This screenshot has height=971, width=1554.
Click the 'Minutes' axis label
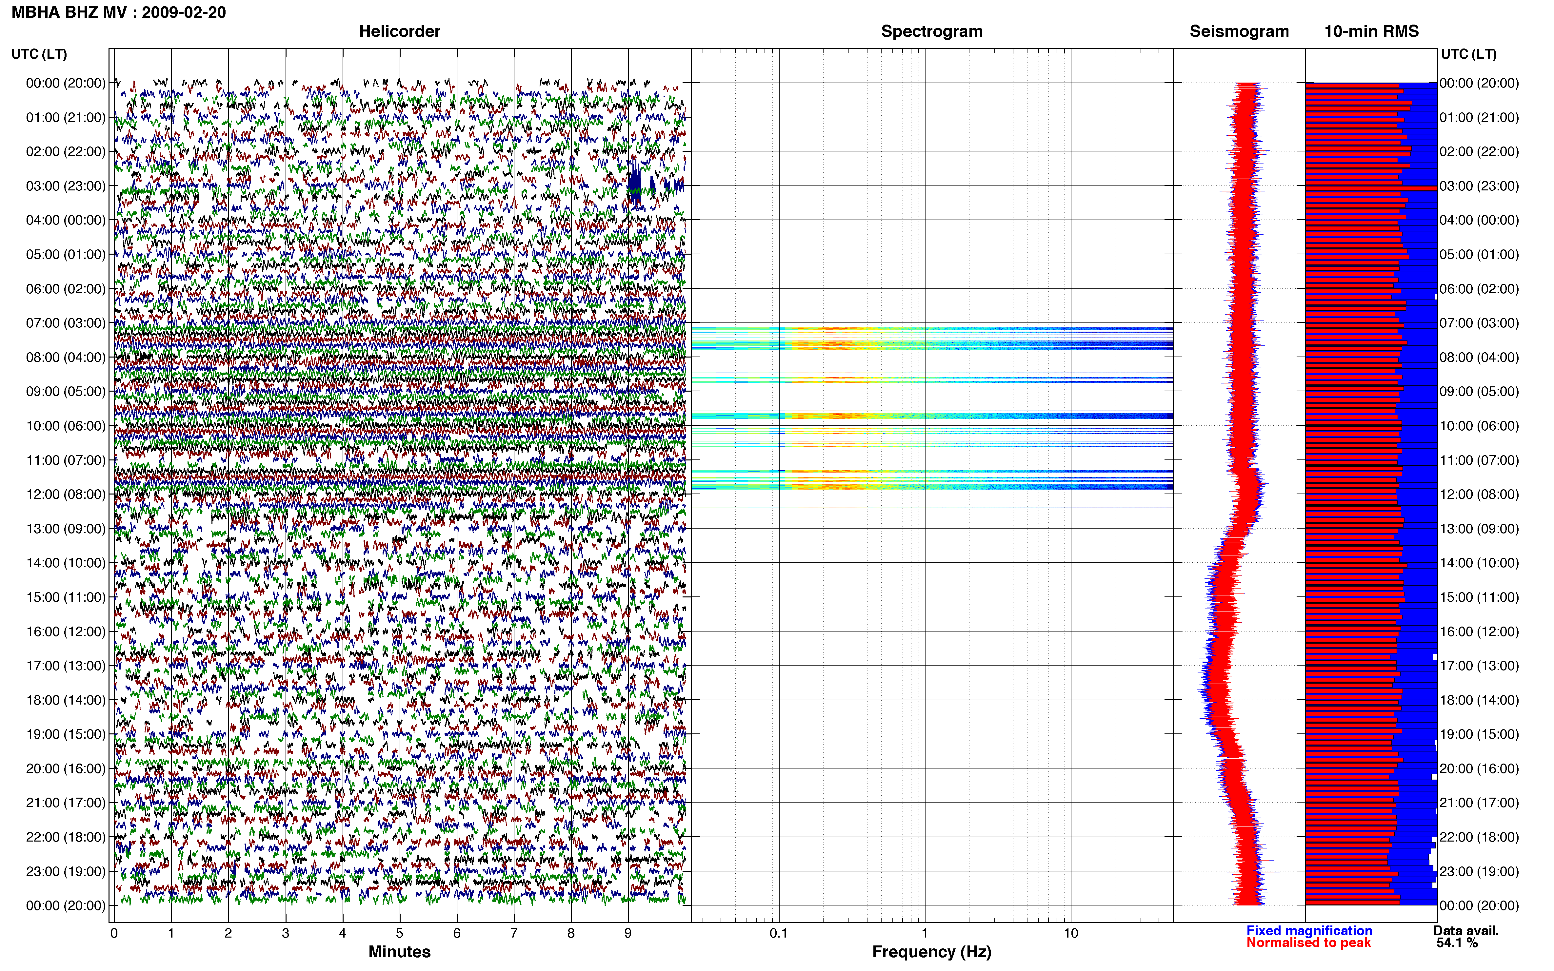(400, 952)
